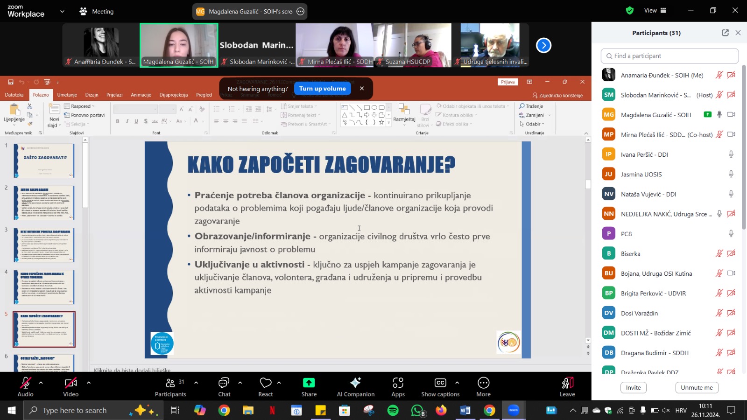
Task: Click Turn up volume button
Action: pyautogui.click(x=323, y=89)
